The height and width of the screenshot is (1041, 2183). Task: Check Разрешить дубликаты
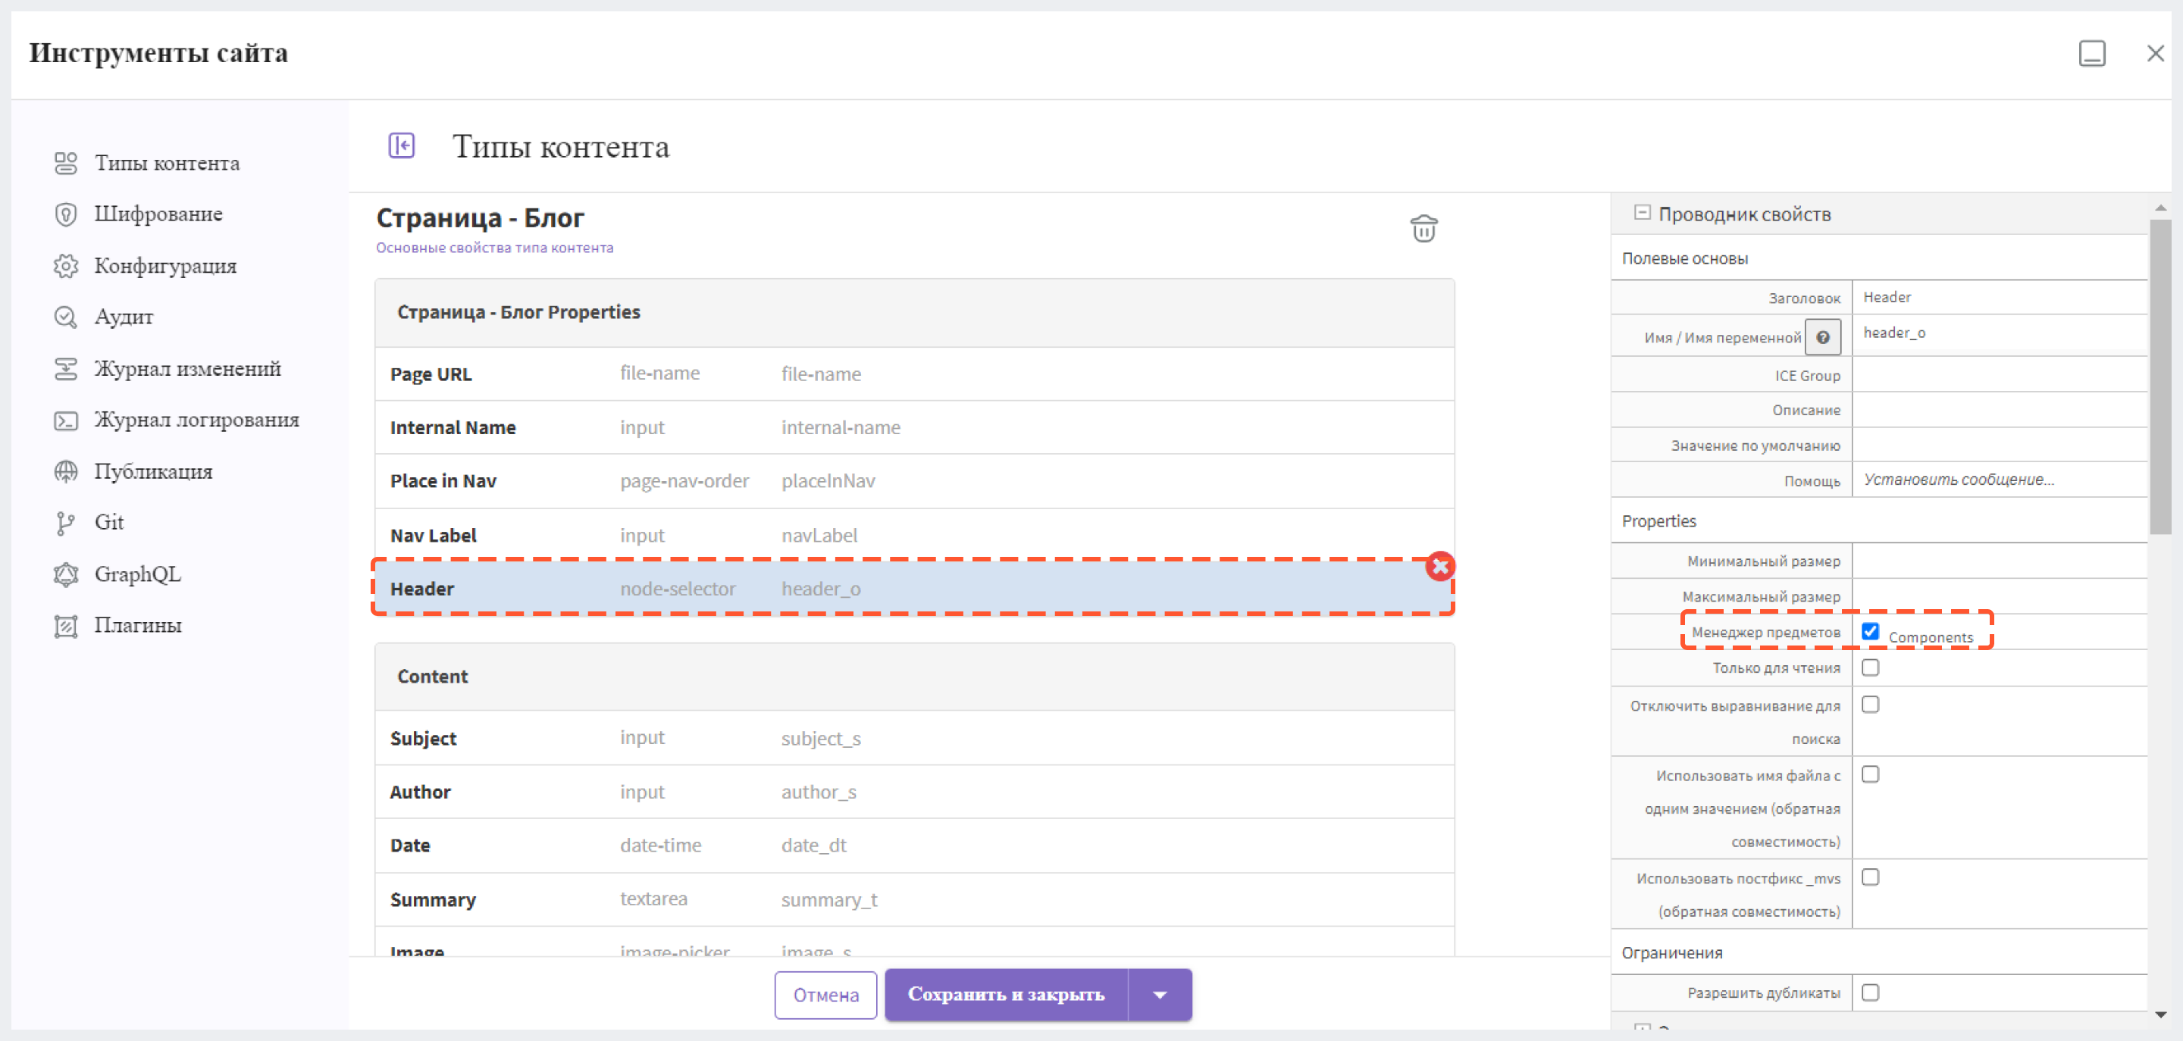pyautogui.click(x=1869, y=993)
